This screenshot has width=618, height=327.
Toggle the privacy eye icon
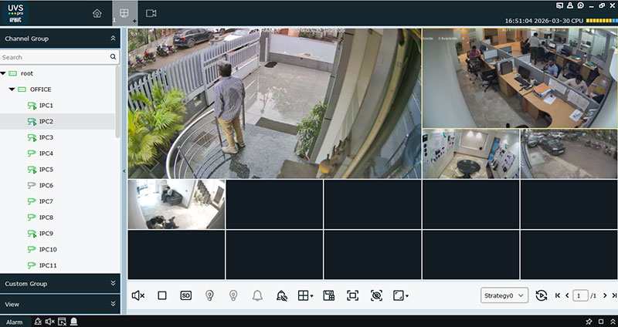[x=376, y=295]
